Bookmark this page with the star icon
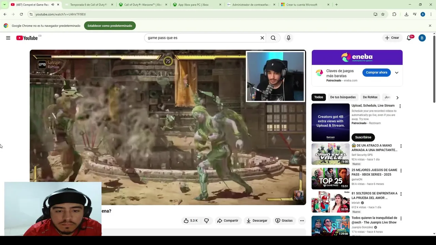 [383, 14]
